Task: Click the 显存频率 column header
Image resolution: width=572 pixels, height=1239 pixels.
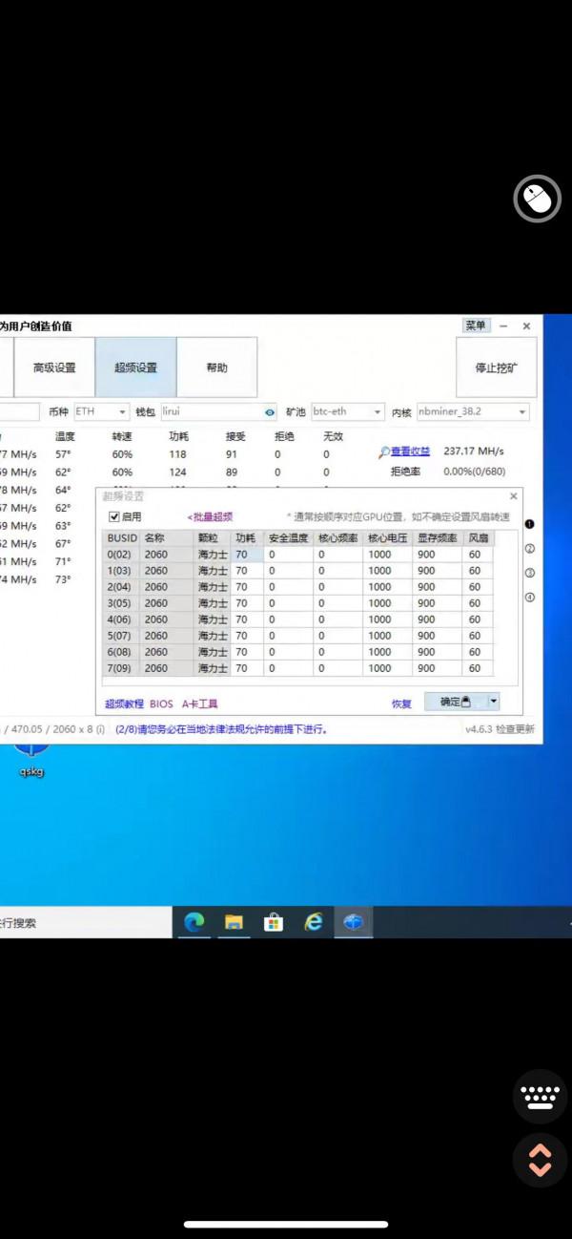Action: (438, 538)
